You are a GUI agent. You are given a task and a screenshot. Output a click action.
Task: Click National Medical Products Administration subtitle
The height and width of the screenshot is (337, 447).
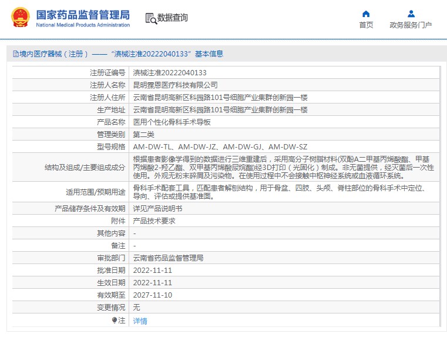tap(83, 25)
